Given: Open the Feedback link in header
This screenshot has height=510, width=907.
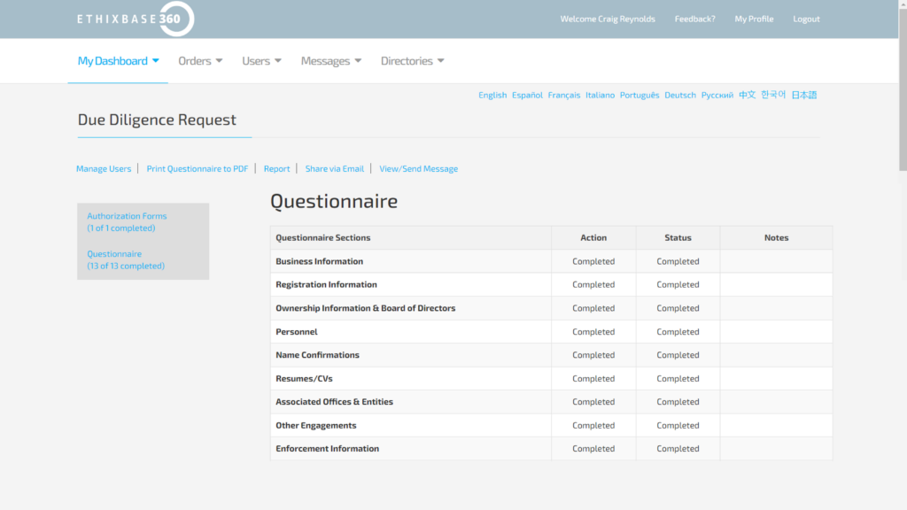Looking at the screenshot, I should (x=694, y=19).
